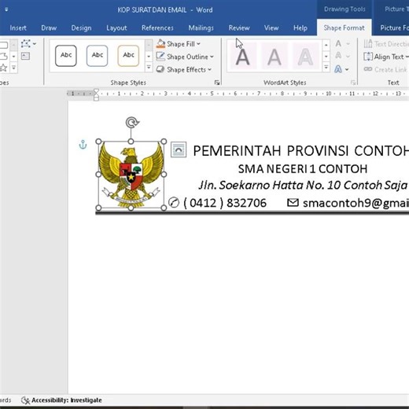Click the Shape Outline pen icon
The height and width of the screenshot is (409, 409).
[160, 57]
